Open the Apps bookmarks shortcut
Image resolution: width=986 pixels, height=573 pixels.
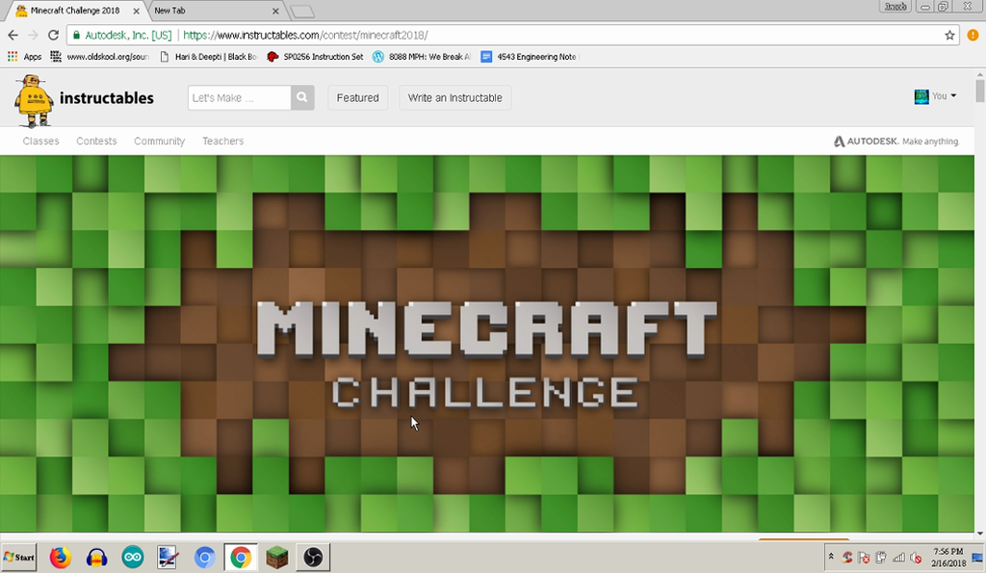click(25, 57)
